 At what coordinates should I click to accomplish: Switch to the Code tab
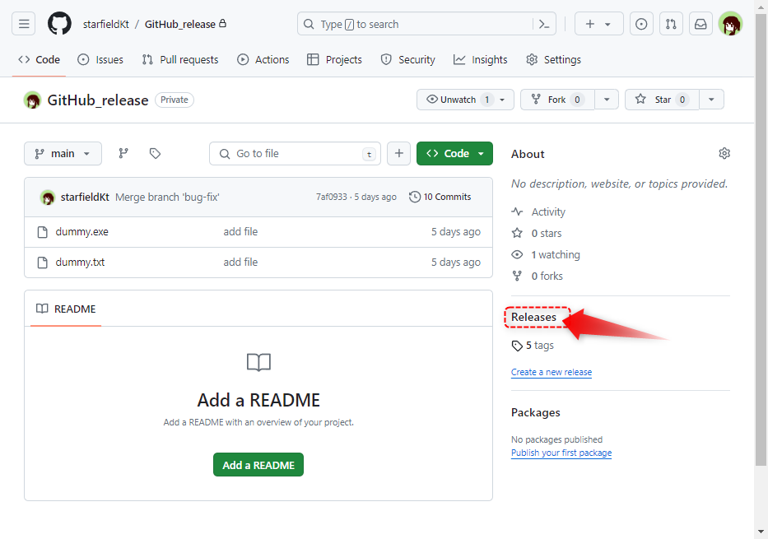pyautogui.click(x=39, y=60)
